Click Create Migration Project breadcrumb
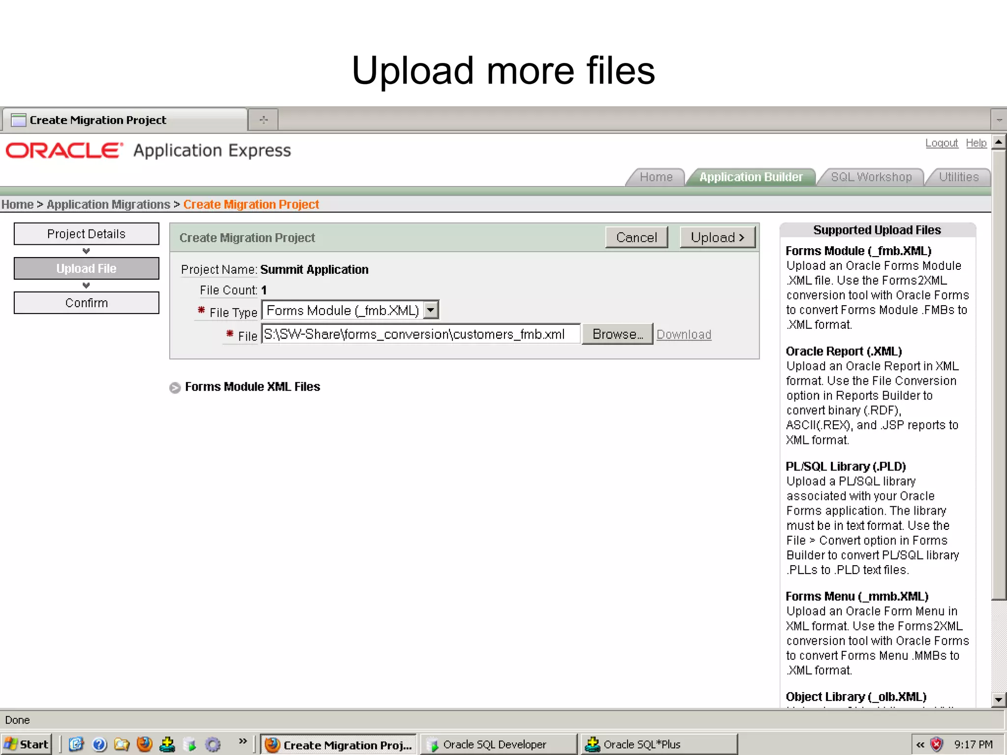Viewport: 1007px width, 755px height. coord(251,204)
